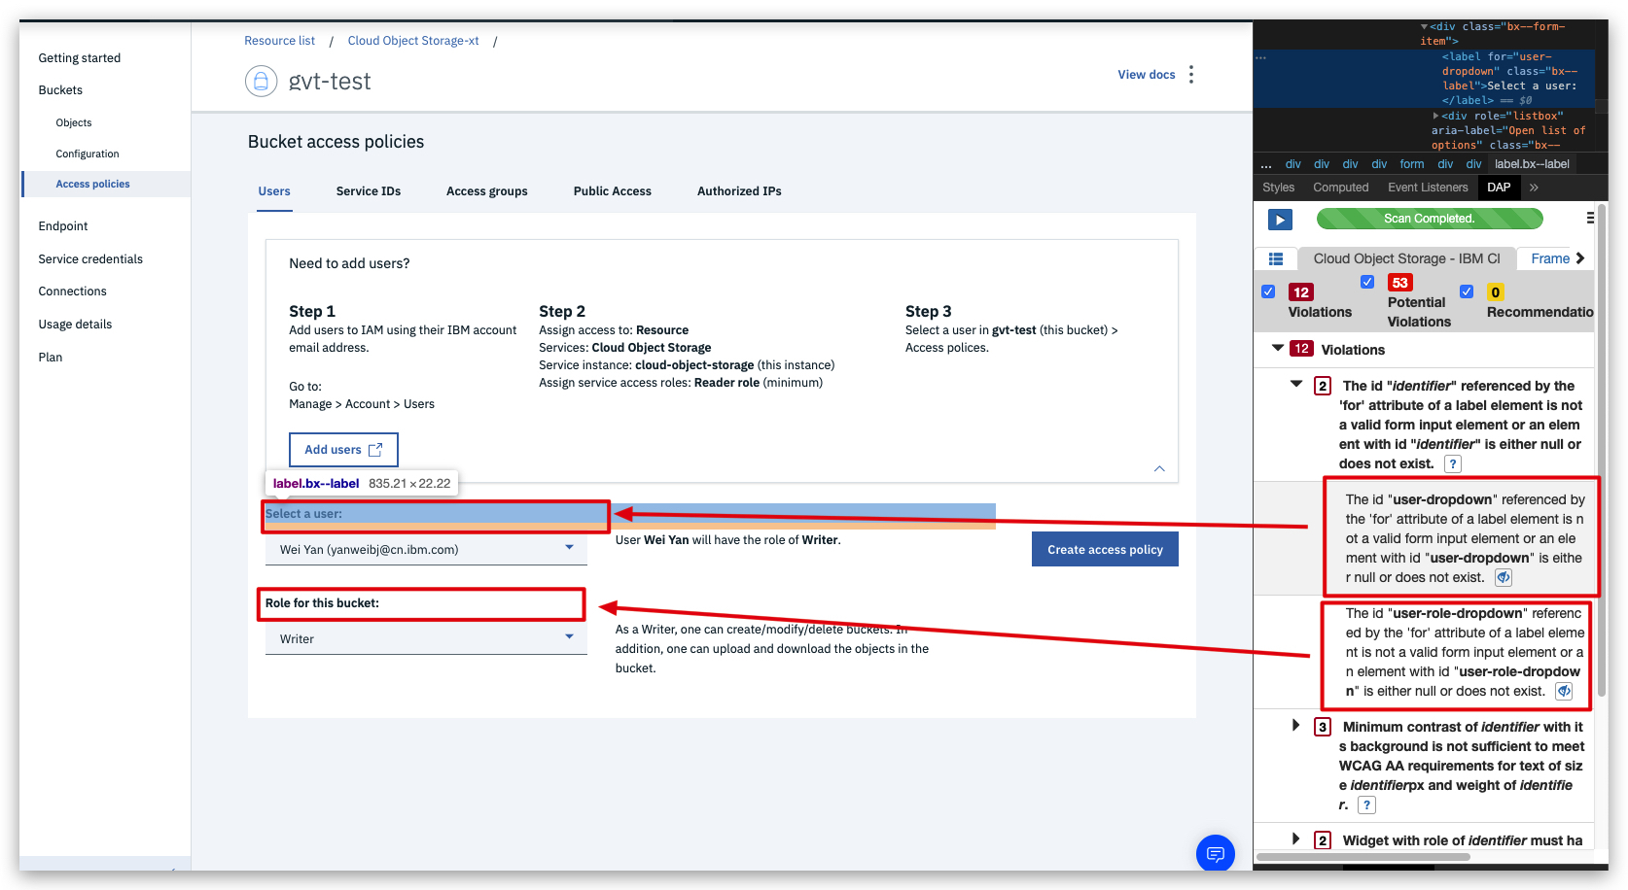
Task: Open the Resource list breadcrumb link
Action: pos(279,40)
